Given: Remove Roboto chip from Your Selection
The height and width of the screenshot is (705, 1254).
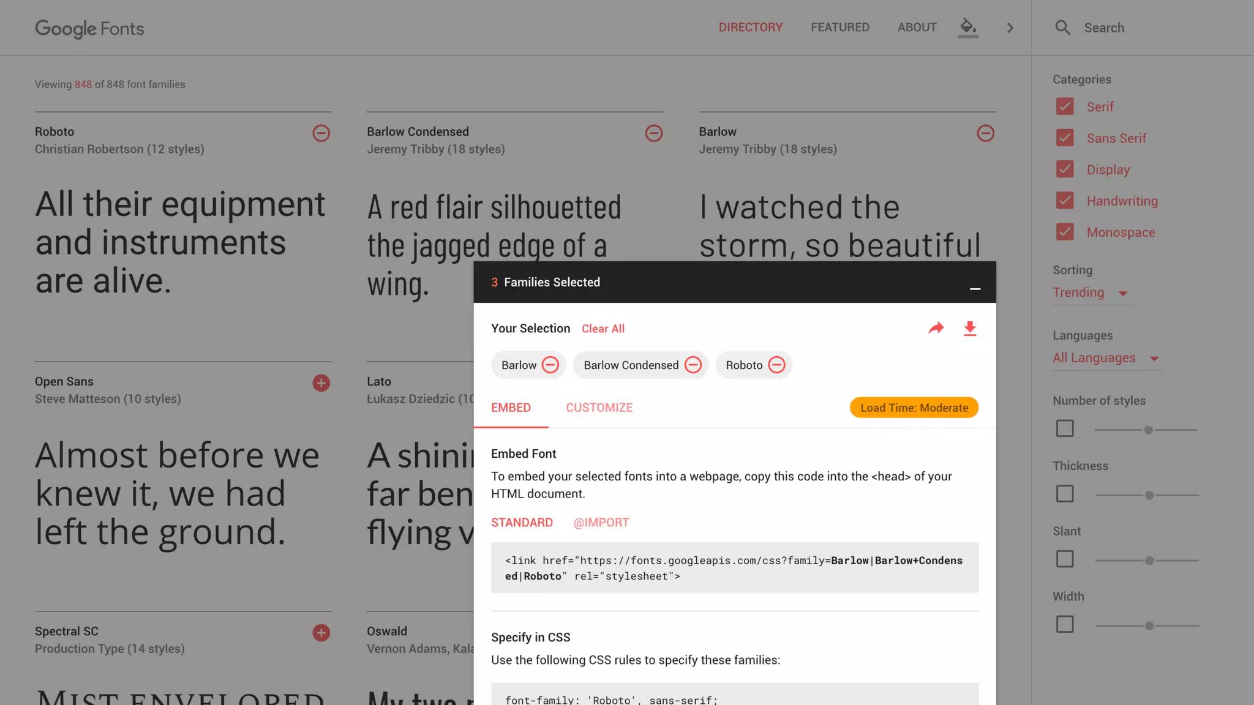Looking at the screenshot, I should pos(776,365).
